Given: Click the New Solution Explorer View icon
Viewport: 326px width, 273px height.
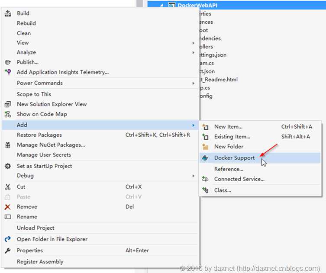Looking at the screenshot, I should (8, 104).
